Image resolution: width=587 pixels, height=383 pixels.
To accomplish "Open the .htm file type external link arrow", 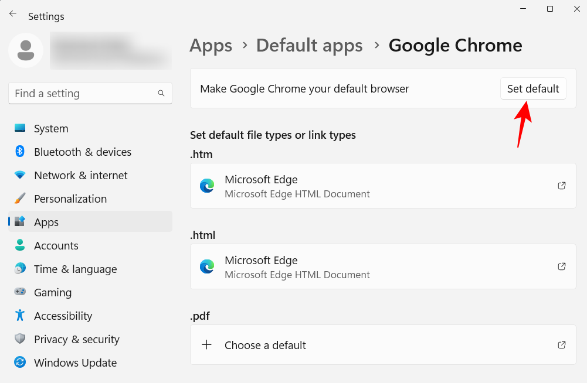I will [561, 186].
